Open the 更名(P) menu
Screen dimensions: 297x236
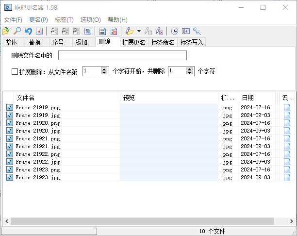38,20
